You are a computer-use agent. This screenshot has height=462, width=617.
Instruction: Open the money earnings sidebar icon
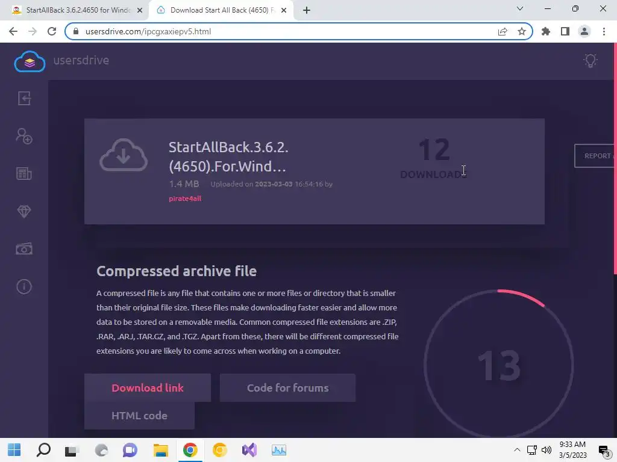(24, 248)
